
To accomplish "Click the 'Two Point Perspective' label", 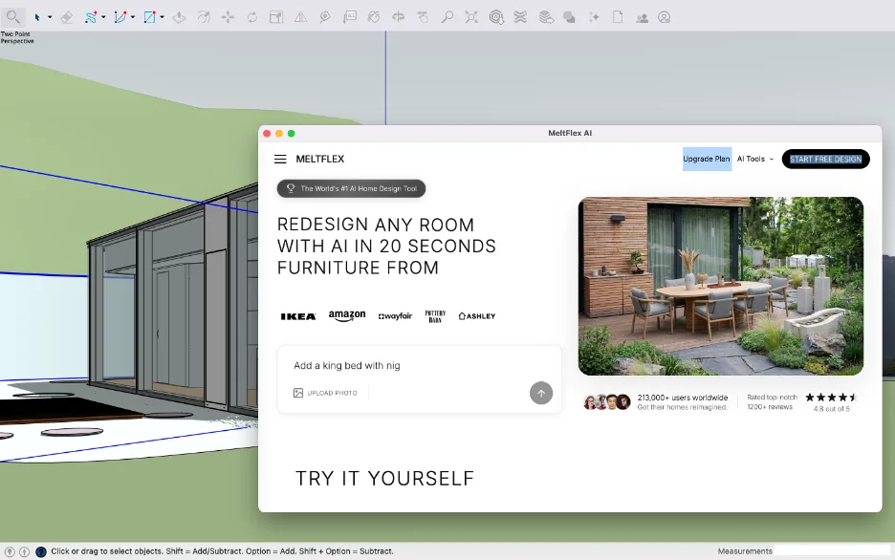I will (x=17, y=37).
